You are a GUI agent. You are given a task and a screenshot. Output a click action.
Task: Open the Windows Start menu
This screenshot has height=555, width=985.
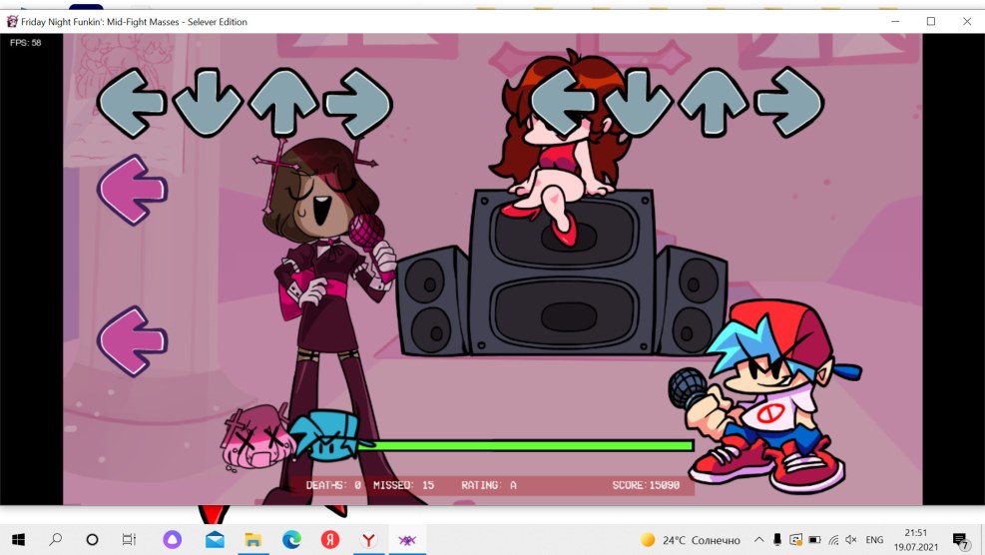pos(18,539)
